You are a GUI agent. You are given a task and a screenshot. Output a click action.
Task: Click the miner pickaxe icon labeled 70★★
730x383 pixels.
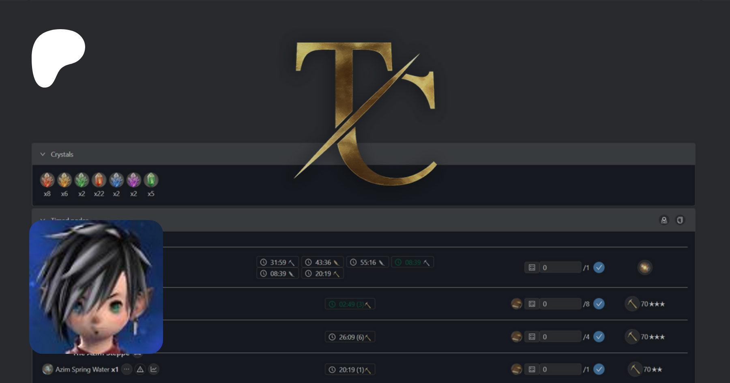point(634,369)
